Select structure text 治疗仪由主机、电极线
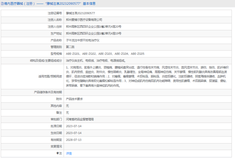Screen dimensions: 235x159 96,61
